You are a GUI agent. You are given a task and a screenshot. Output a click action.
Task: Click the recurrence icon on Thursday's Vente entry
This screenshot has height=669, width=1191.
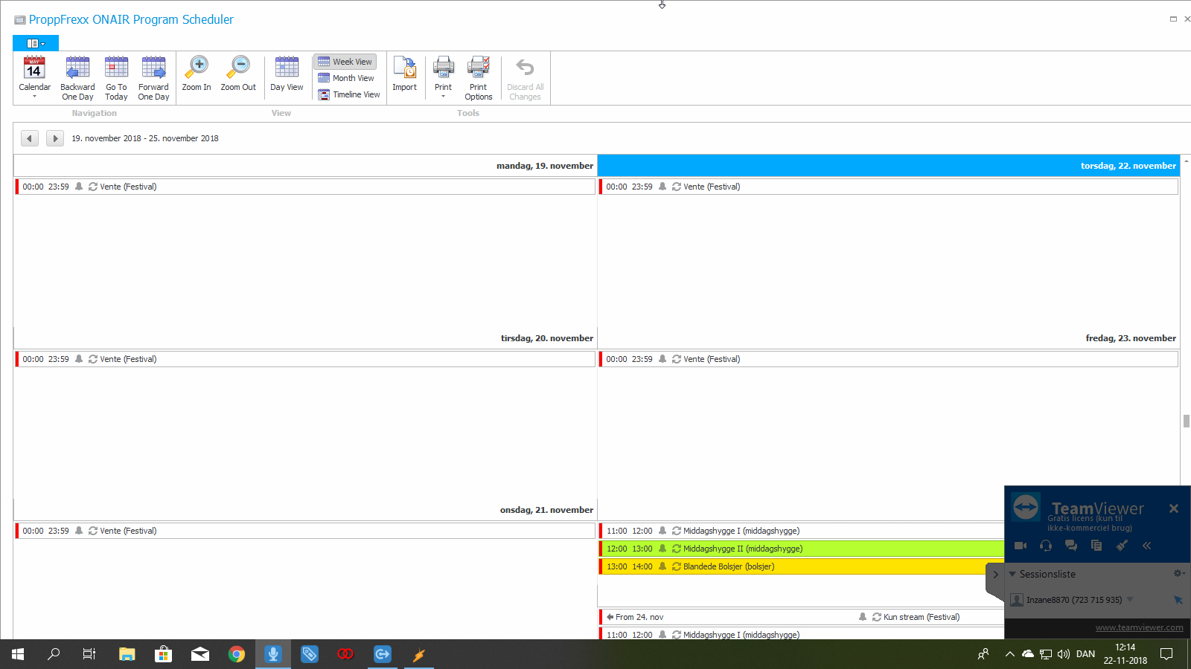point(677,187)
